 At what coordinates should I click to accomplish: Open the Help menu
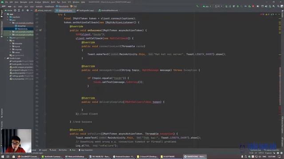pos(83,2)
